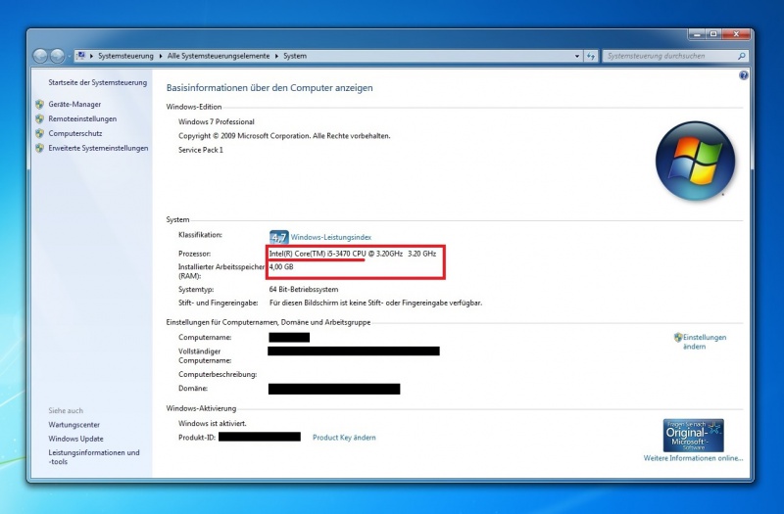Click Product Key ändern link
The image size is (784, 514).
tap(344, 438)
